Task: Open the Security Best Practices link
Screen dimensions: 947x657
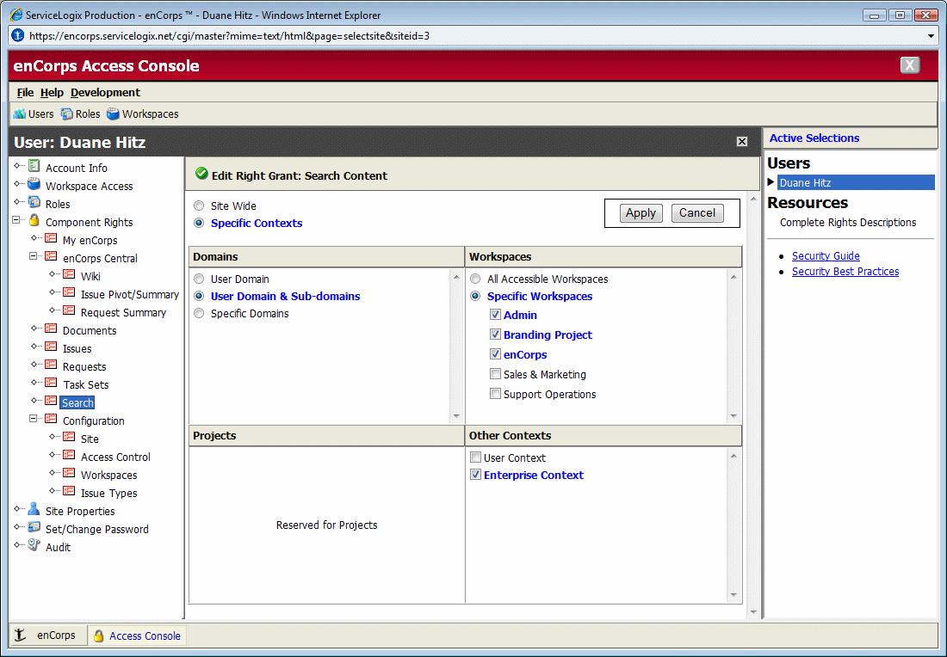Action: click(845, 272)
